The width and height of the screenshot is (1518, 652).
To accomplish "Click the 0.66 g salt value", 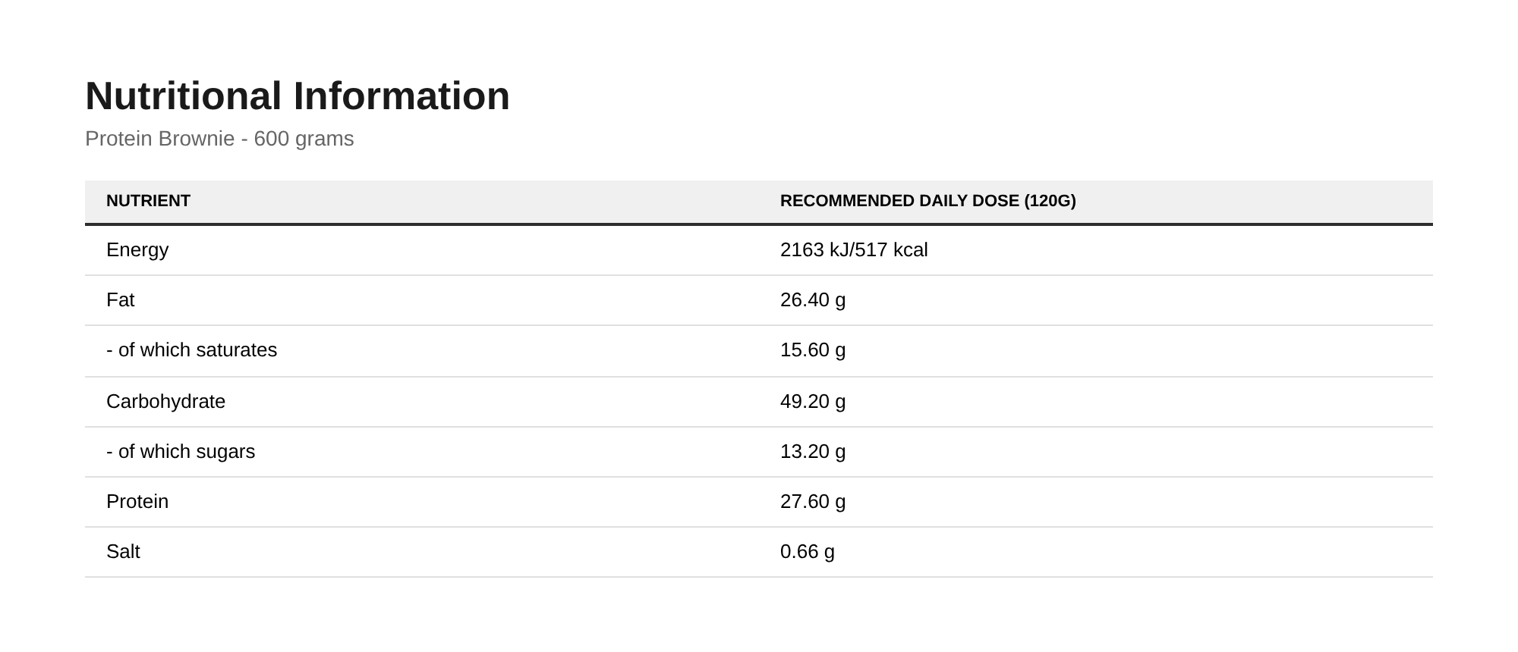I will coord(808,552).
